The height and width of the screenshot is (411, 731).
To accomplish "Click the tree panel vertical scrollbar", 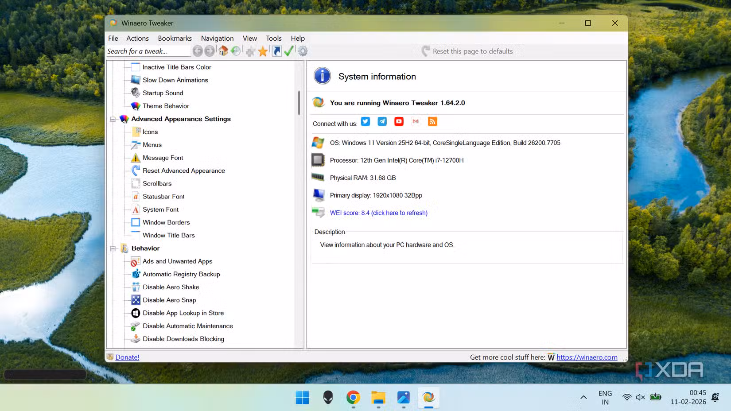I will coord(299,103).
